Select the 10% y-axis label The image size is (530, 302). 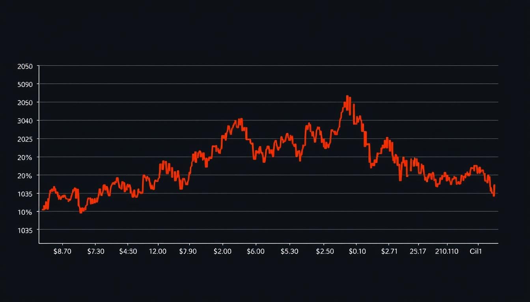(25, 212)
